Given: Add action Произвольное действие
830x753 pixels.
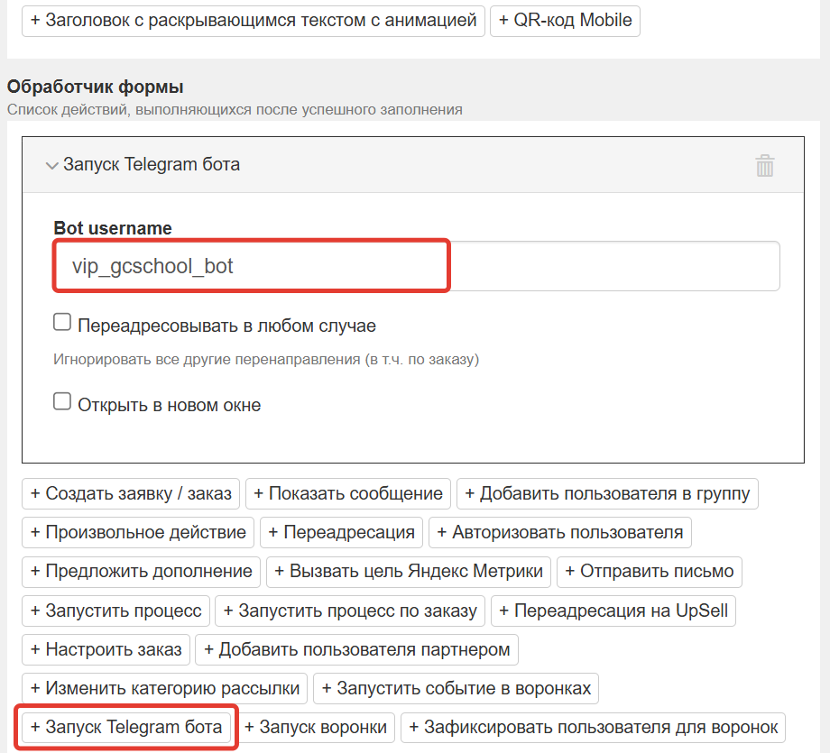Looking at the screenshot, I should pyautogui.click(x=137, y=532).
